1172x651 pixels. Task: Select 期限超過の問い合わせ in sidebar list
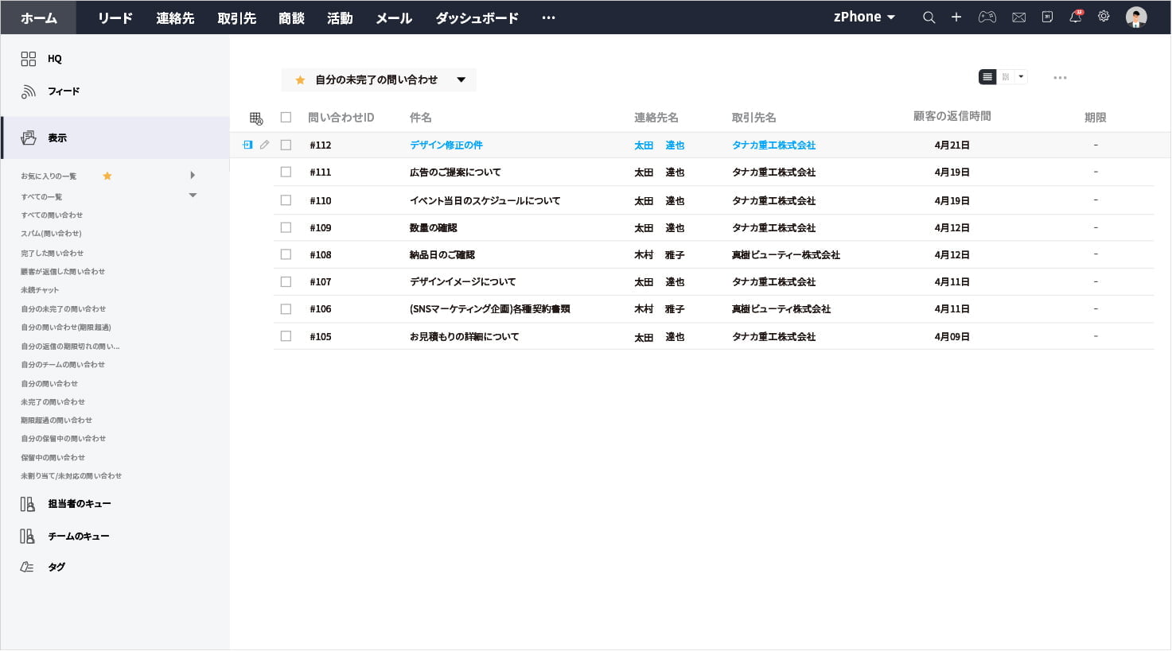(x=56, y=420)
